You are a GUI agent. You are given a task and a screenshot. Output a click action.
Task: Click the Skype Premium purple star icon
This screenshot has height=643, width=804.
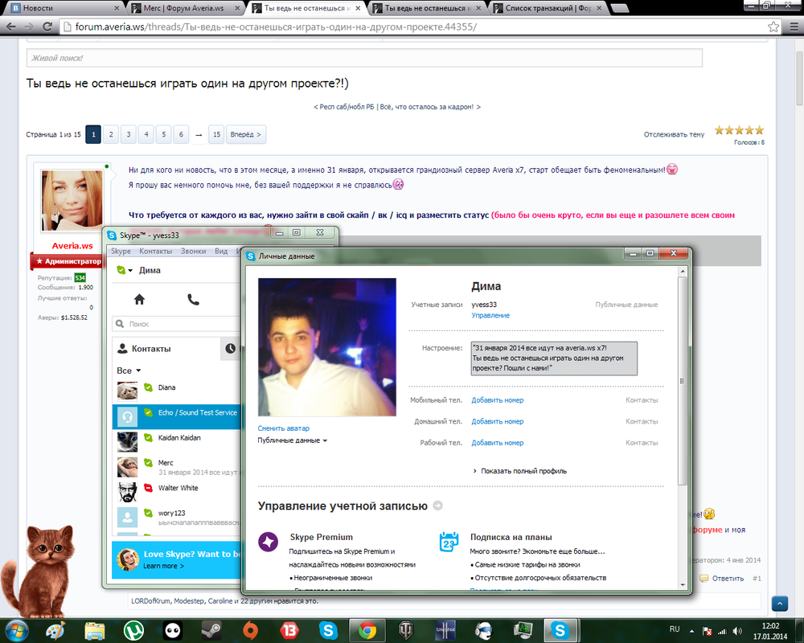(269, 542)
